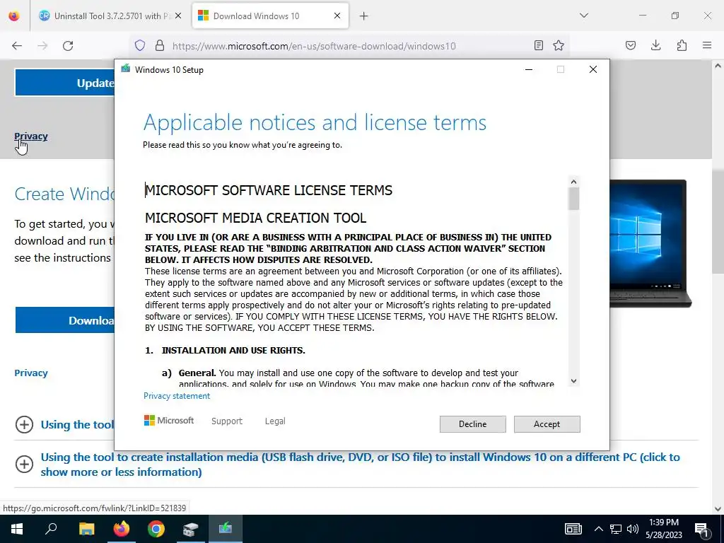Click Windows 10 Setup title bar icon

pos(125,69)
